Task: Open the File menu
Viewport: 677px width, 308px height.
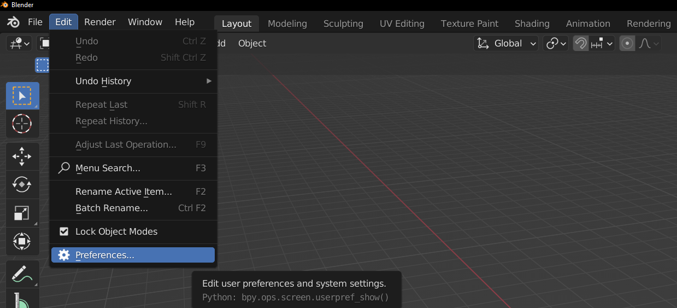Action: pos(35,22)
